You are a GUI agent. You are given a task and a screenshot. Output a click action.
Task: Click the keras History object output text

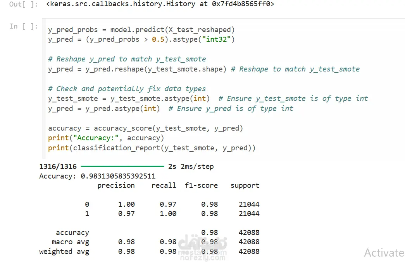[x=160, y=4]
